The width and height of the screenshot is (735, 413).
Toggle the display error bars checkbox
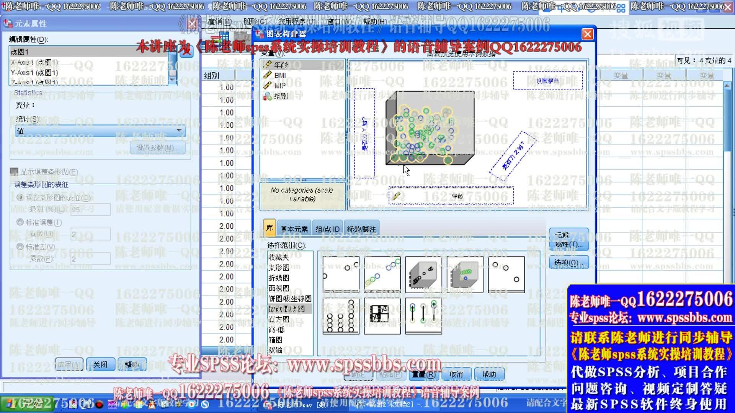point(14,172)
